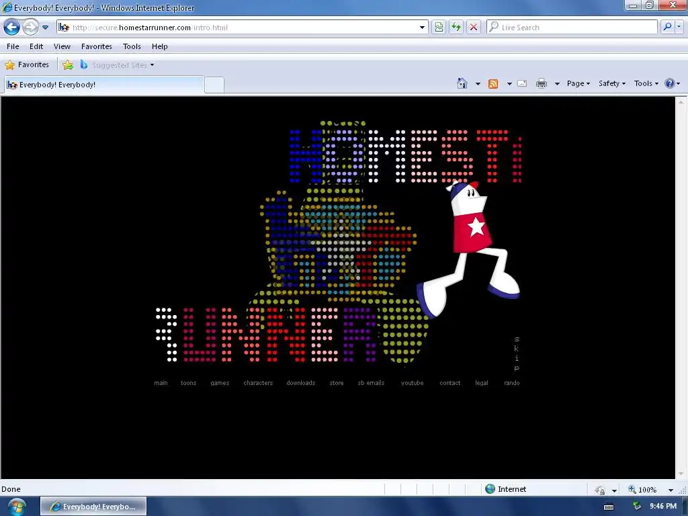The height and width of the screenshot is (516, 688).
Task: Open the View menu
Action: click(62, 46)
